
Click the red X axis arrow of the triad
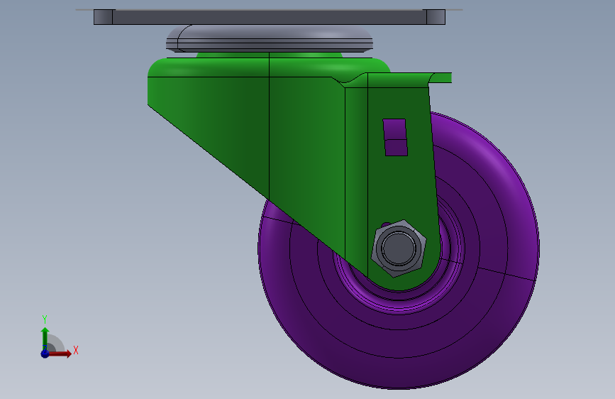tap(60, 354)
